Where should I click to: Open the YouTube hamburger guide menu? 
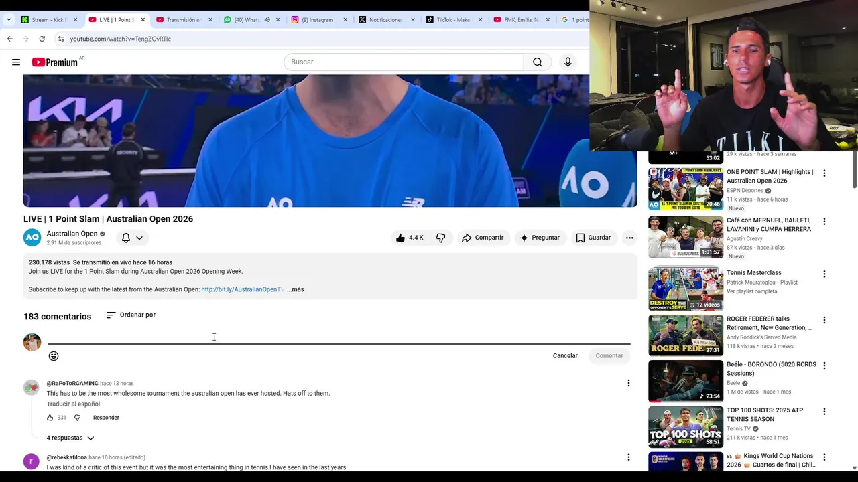(16, 62)
